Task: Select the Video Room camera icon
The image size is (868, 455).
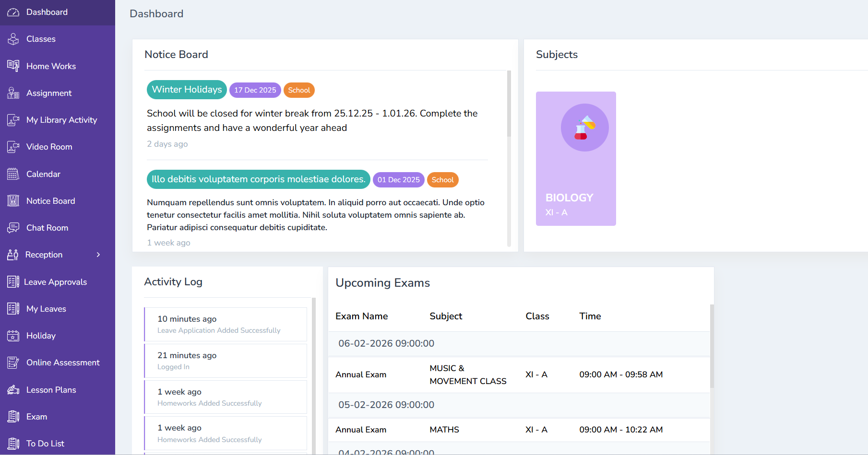Action: tap(13, 147)
